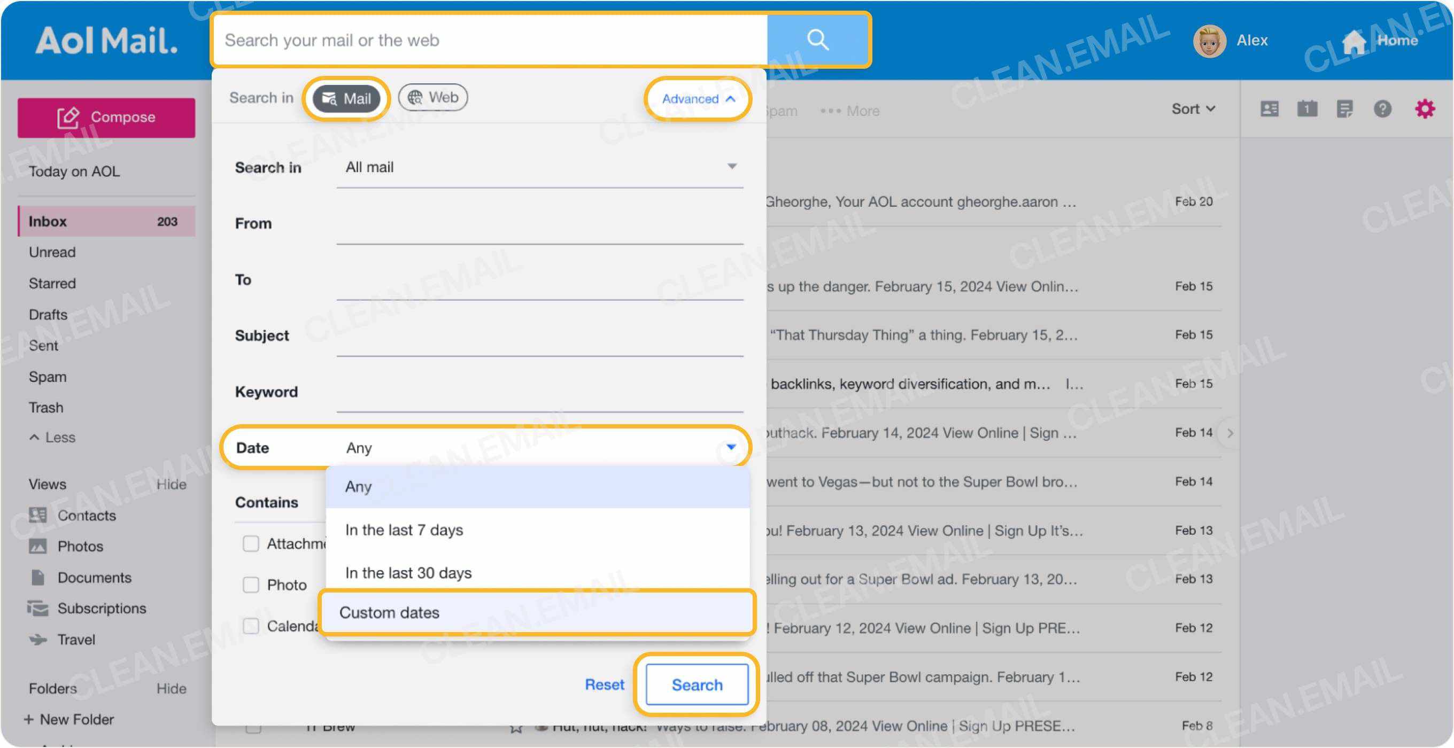Click the Search button
The width and height of the screenshot is (1454, 748).
coord(697,684)
